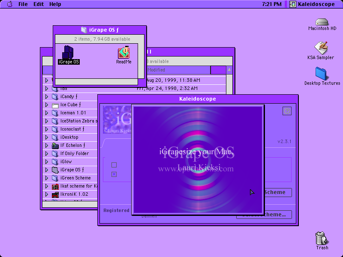Expand the iGrape OS ƒ folder in the list
The image size is (343, 257).
pos(47,170)
